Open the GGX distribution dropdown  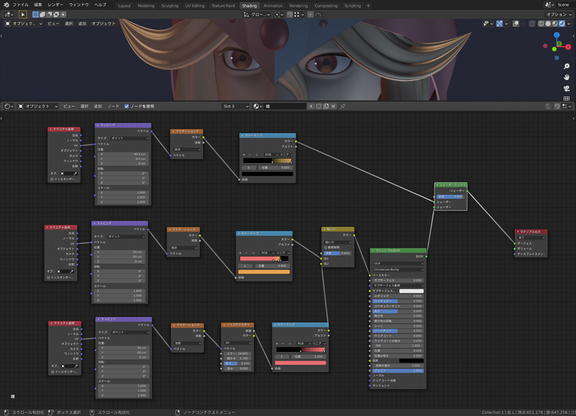pos(397,263)
